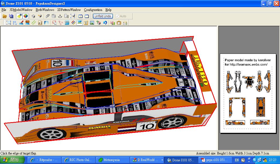Viewport: 280px width, 164px height.
Task: Click the unfolded pattern sheet in 2D window
Action: [248, 93]
